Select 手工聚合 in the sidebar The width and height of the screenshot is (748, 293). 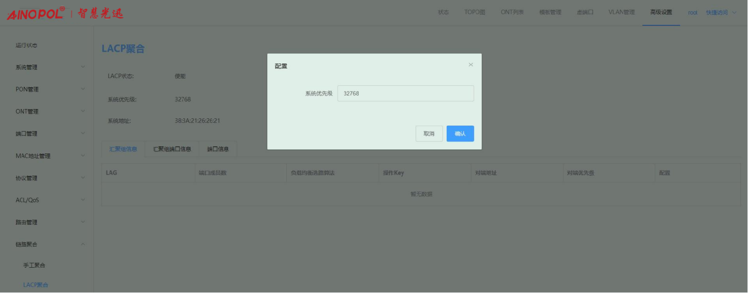tap(35, 265)
